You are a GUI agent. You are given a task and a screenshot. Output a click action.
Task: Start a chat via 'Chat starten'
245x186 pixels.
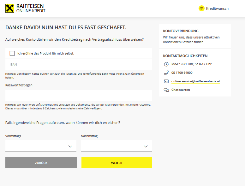(x=181, y=90)
